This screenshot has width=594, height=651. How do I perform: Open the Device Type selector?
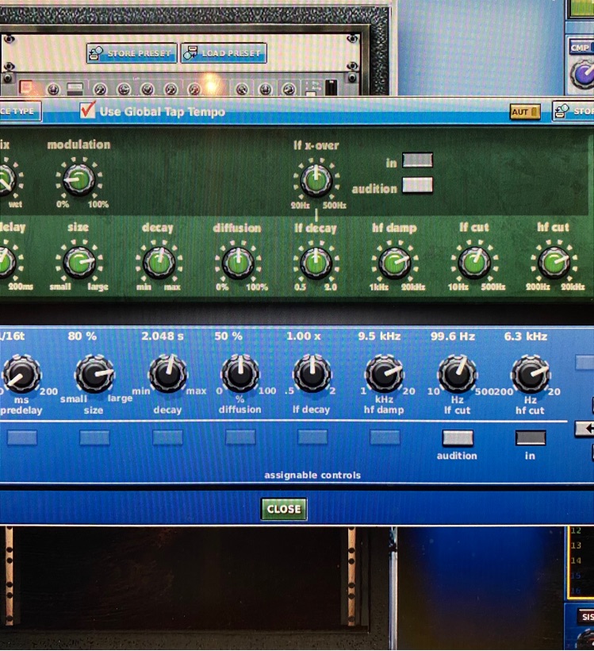pyautogui.click(x=19, y=111)
